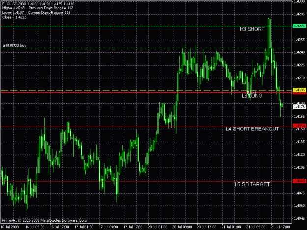307x230 pixels.
Task: Select the #2585728 buy order label
Action: click(x=14, y=46)
